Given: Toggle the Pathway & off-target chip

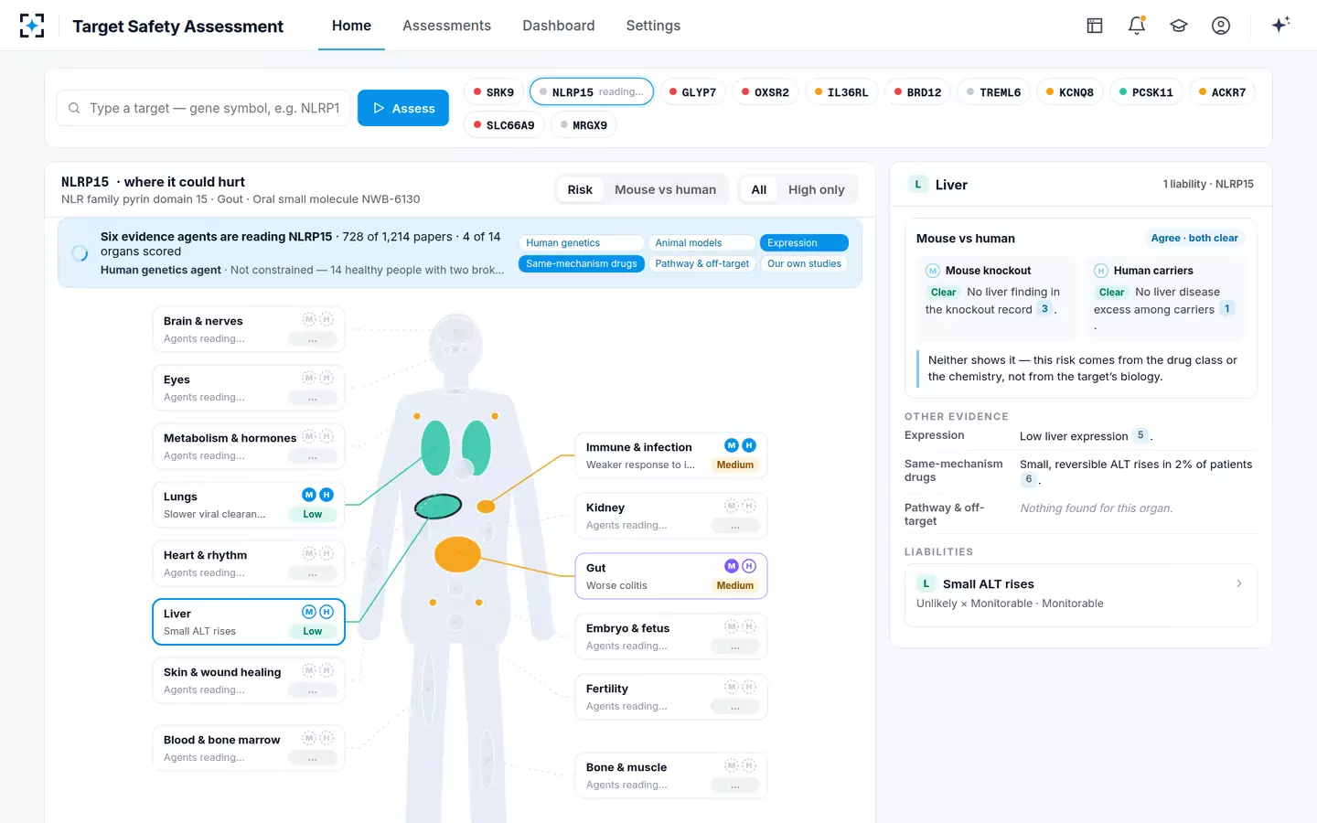Looking at the screenshot, I should (702, 263).
